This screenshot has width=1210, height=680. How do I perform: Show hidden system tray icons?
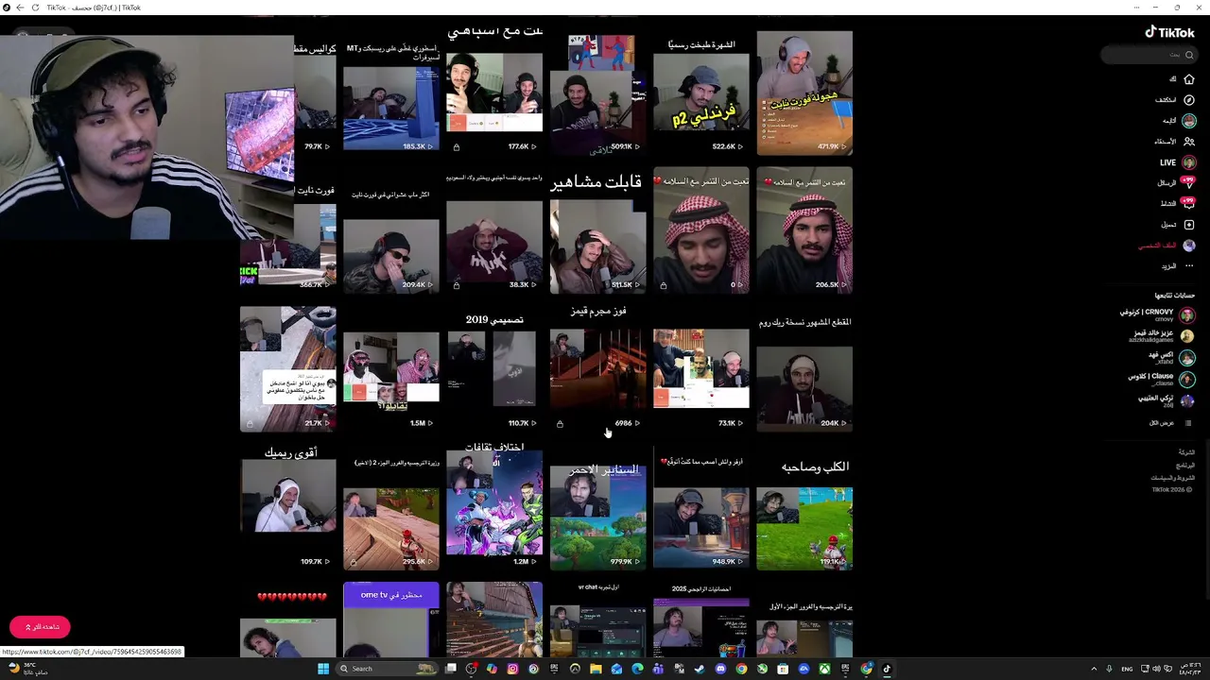pos(1094,669)
